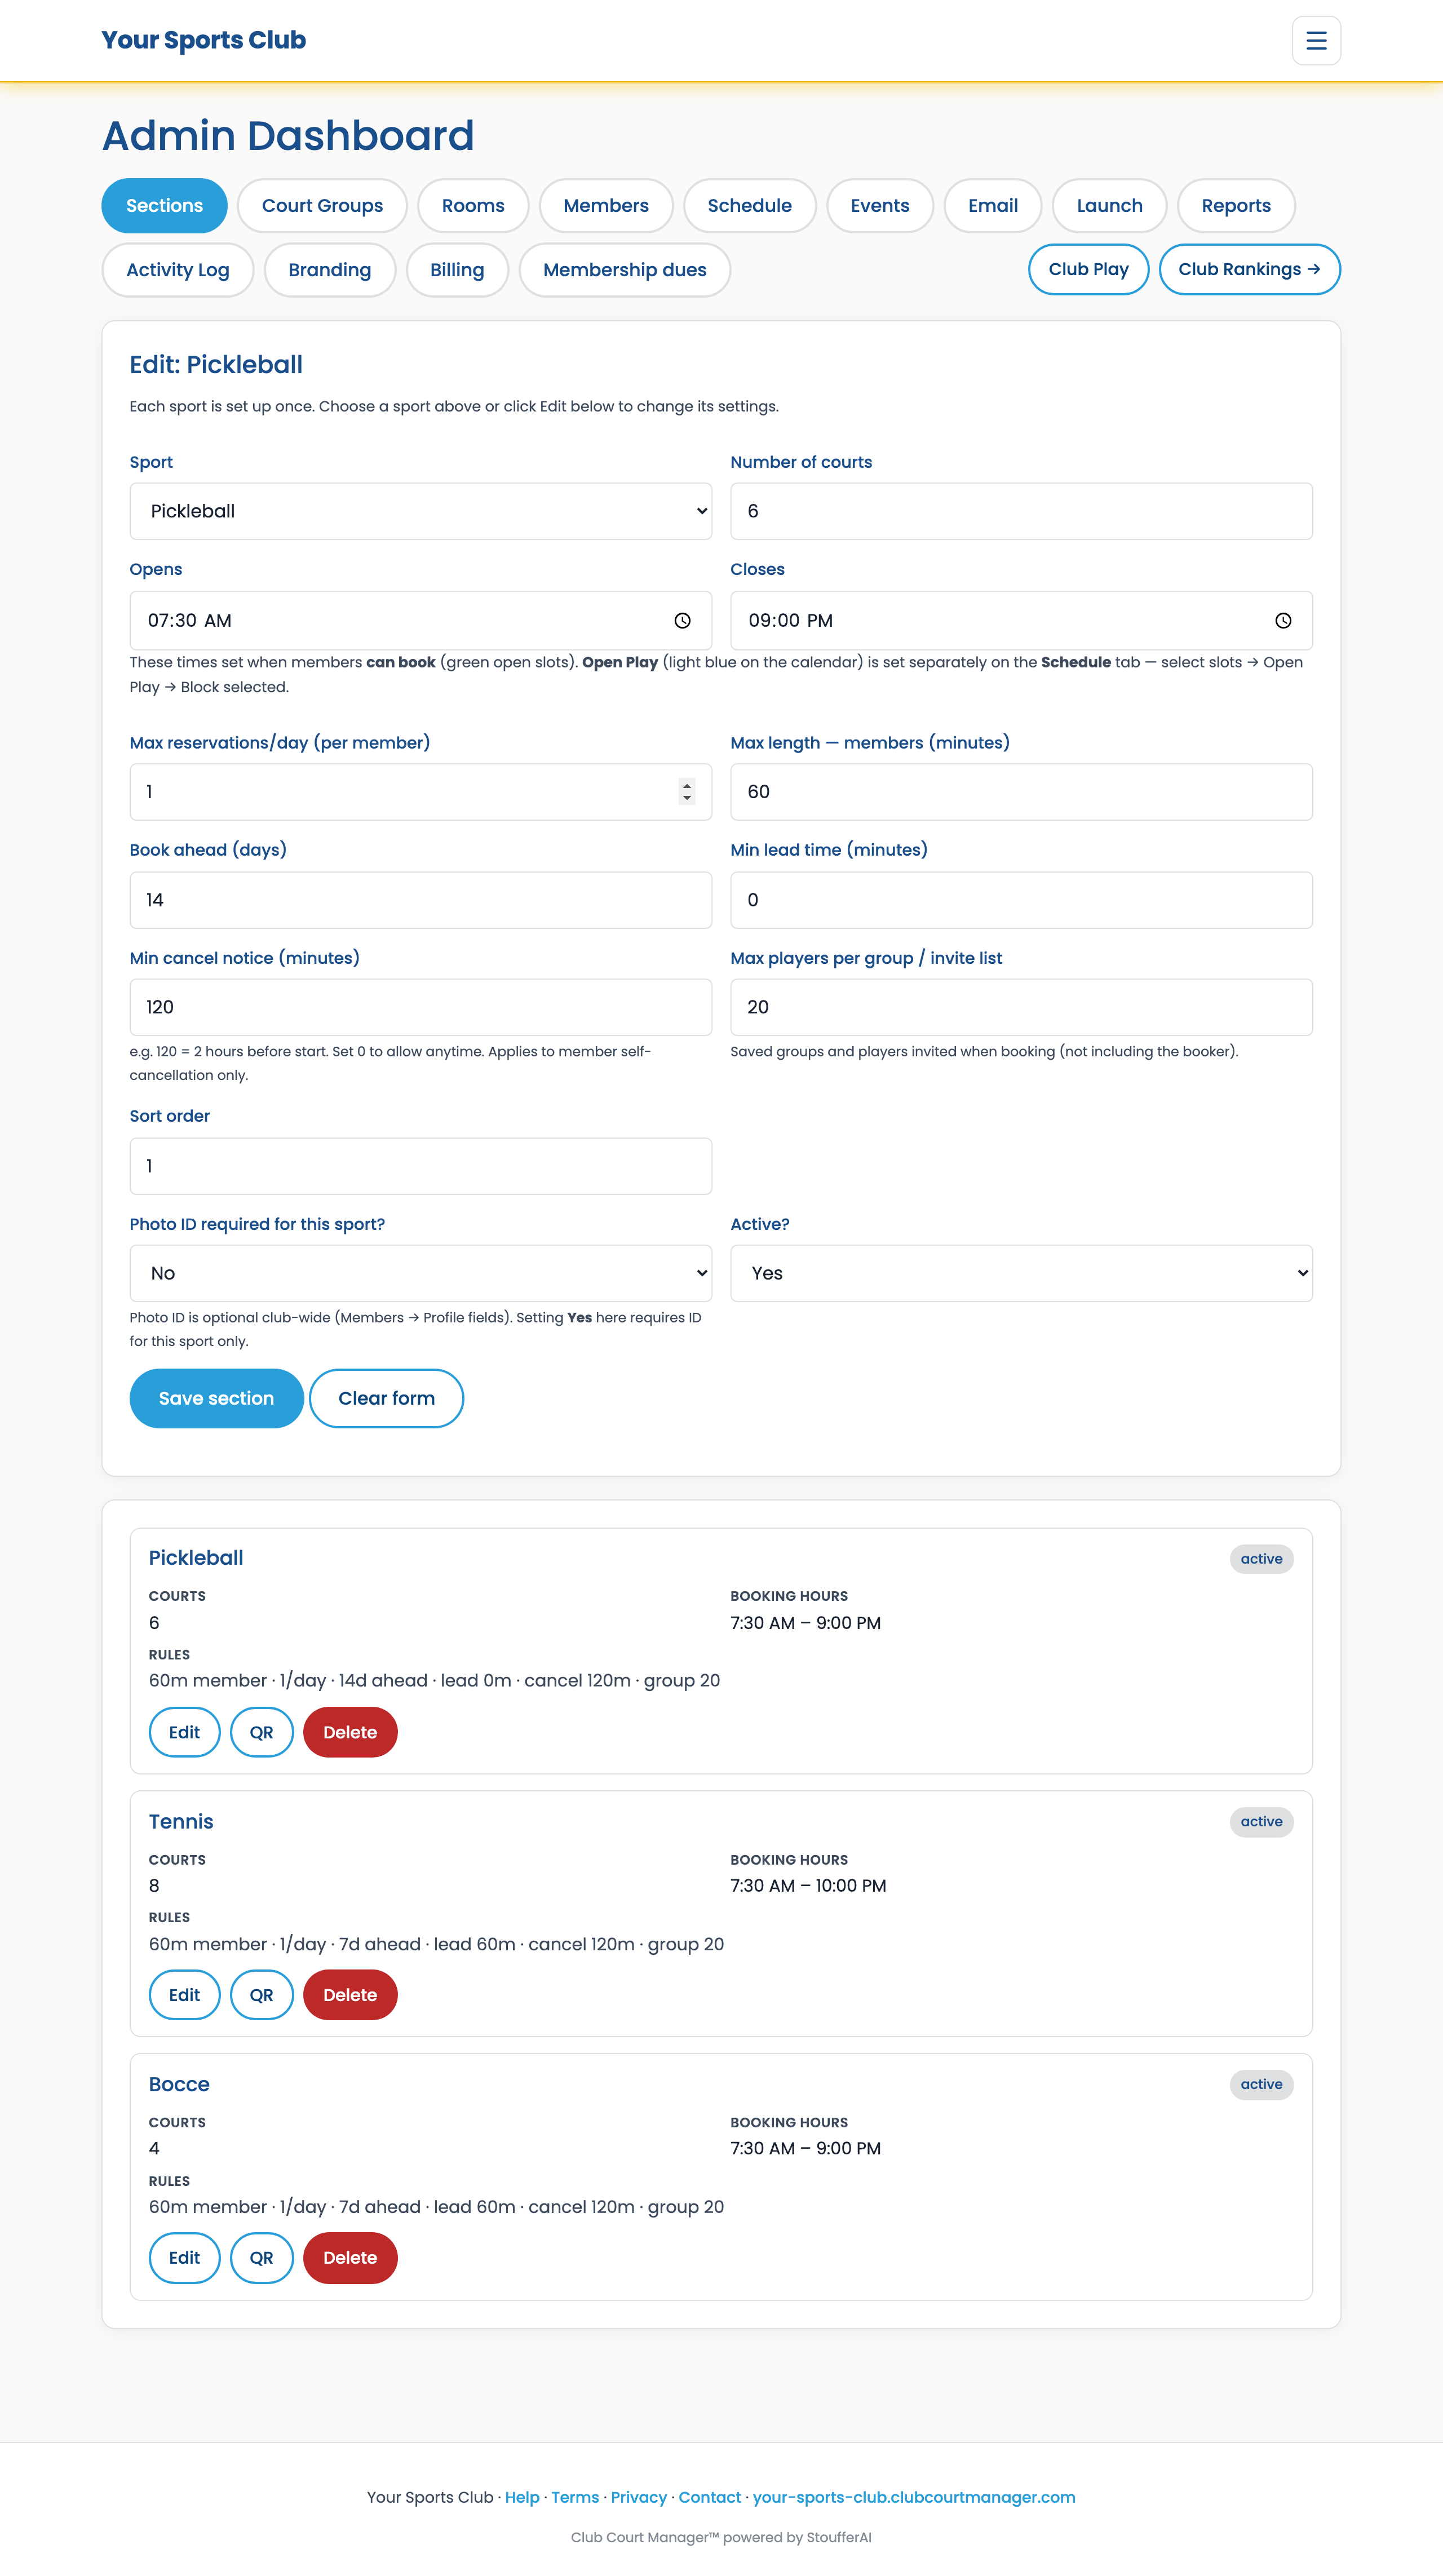Viewport: 1443px width, 2576px height.
Task: Click the Closes time field
Action: (x=1021, y=621)
